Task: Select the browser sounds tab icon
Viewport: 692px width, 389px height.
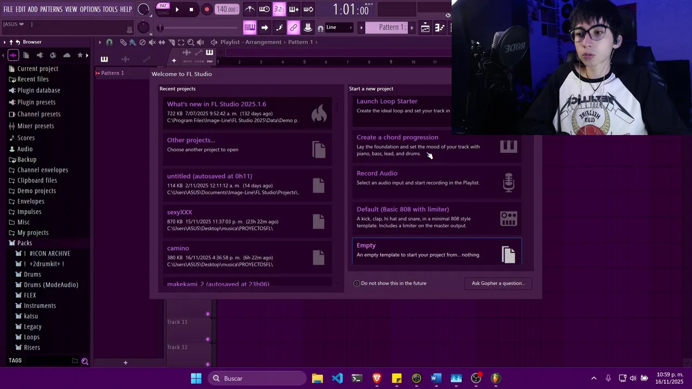Action: tap(13, 55)
